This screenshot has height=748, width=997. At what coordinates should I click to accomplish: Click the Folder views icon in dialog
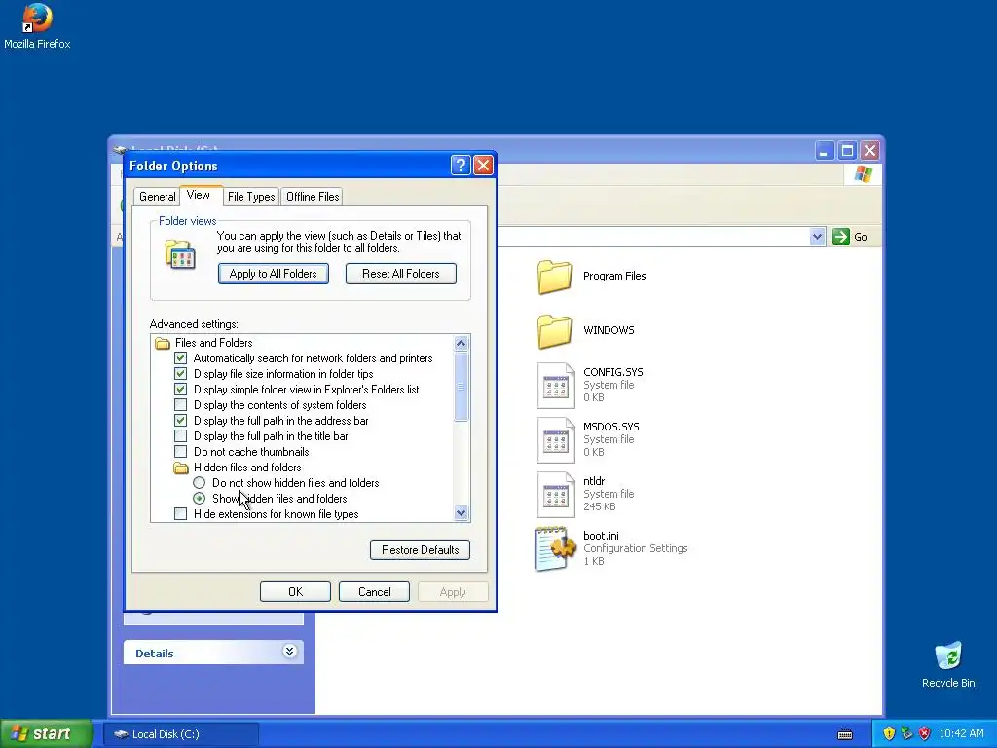click(180, 254)
